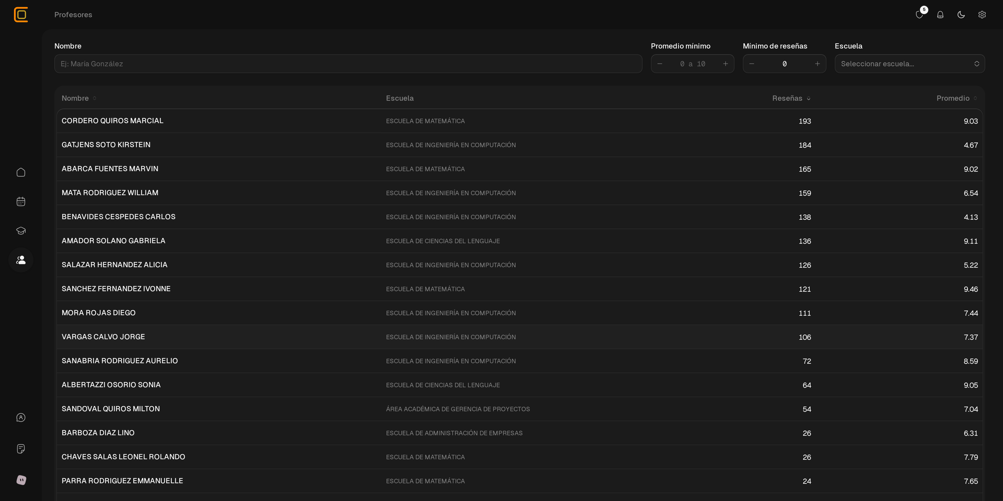This screenshot has height=501, width=1003.
Task: Click the Profesores page title
Action: (73, 15)
